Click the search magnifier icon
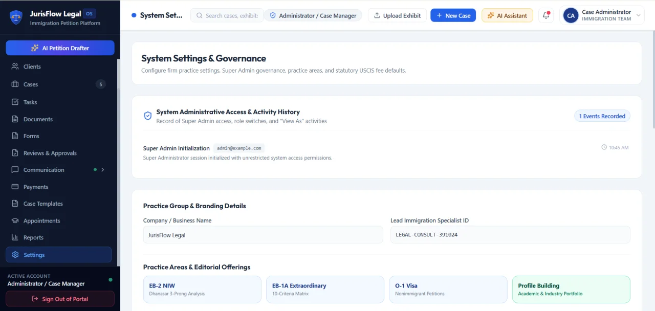Viewport: 655px width, 311px height. pyautogui.click(x=199, y=16)
